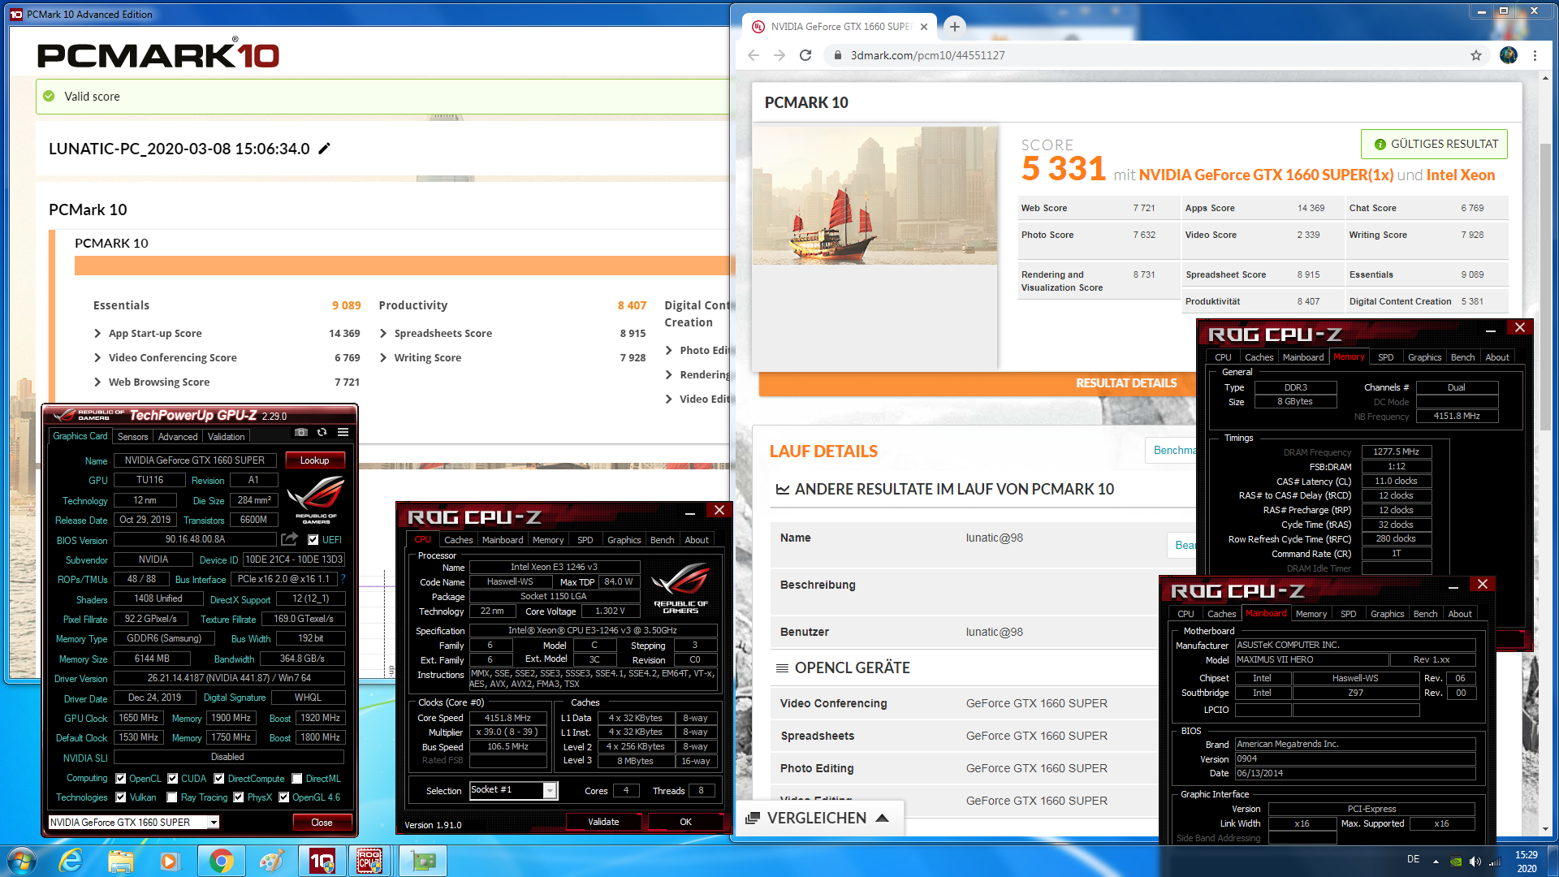
Task: Toggle the CUDA checkbox
Action: click(x=172, y=779)
